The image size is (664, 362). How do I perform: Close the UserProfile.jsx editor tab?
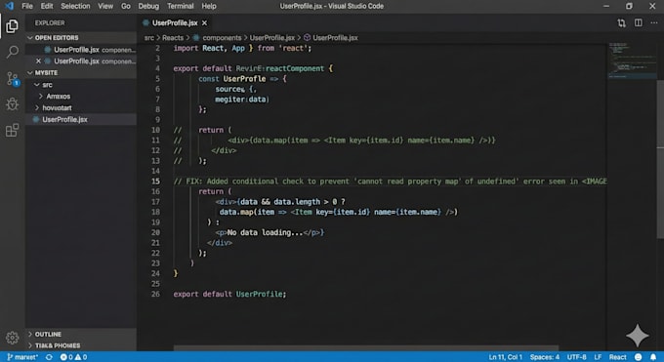[204, 22]
